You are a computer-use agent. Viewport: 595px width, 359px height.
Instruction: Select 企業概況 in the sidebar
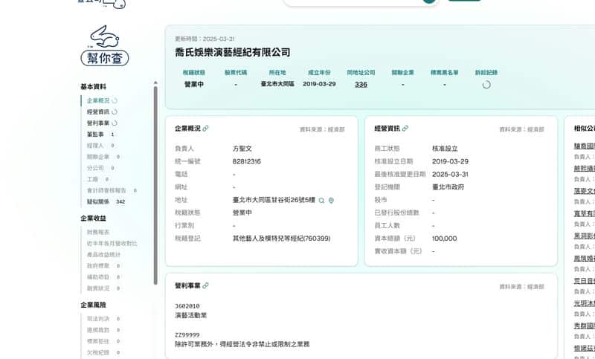97,100
